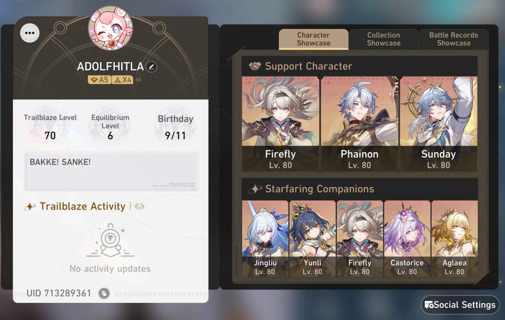Screen dimensions: 505x320
Task: Select the Phainon support character card
Action: (360, 124)
